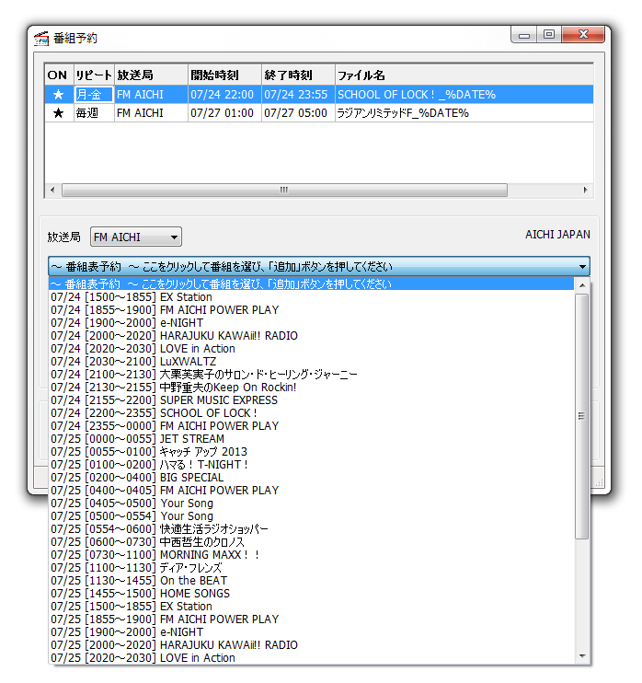Select 07/24 中野重夫のKeep On Rockin! entry

click(311, 388)
